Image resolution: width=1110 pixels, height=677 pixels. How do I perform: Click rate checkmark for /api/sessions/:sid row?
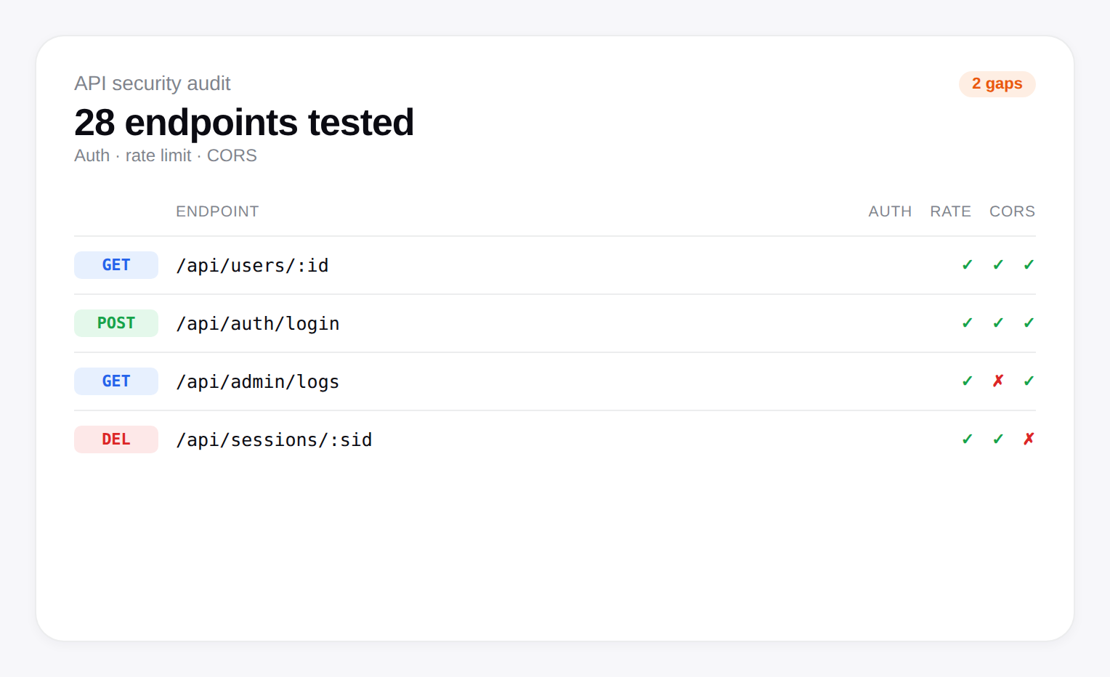point(998,439)
